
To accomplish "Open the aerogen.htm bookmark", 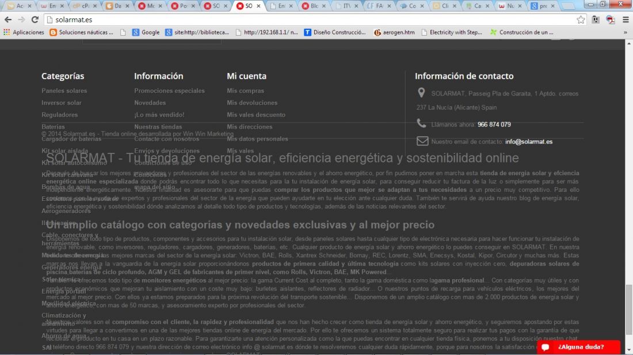I will (x=394, y=32).
